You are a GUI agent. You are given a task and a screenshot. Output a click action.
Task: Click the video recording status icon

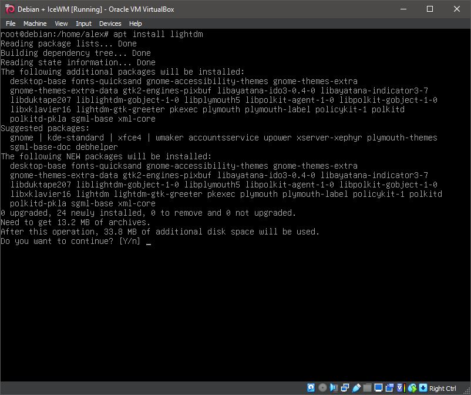389,388
